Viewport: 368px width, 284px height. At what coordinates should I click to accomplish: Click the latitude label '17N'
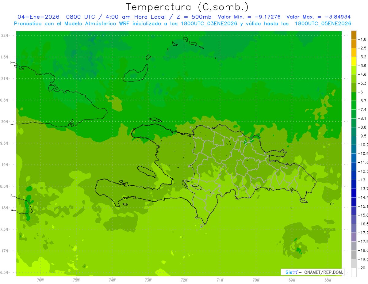(5, 251)
